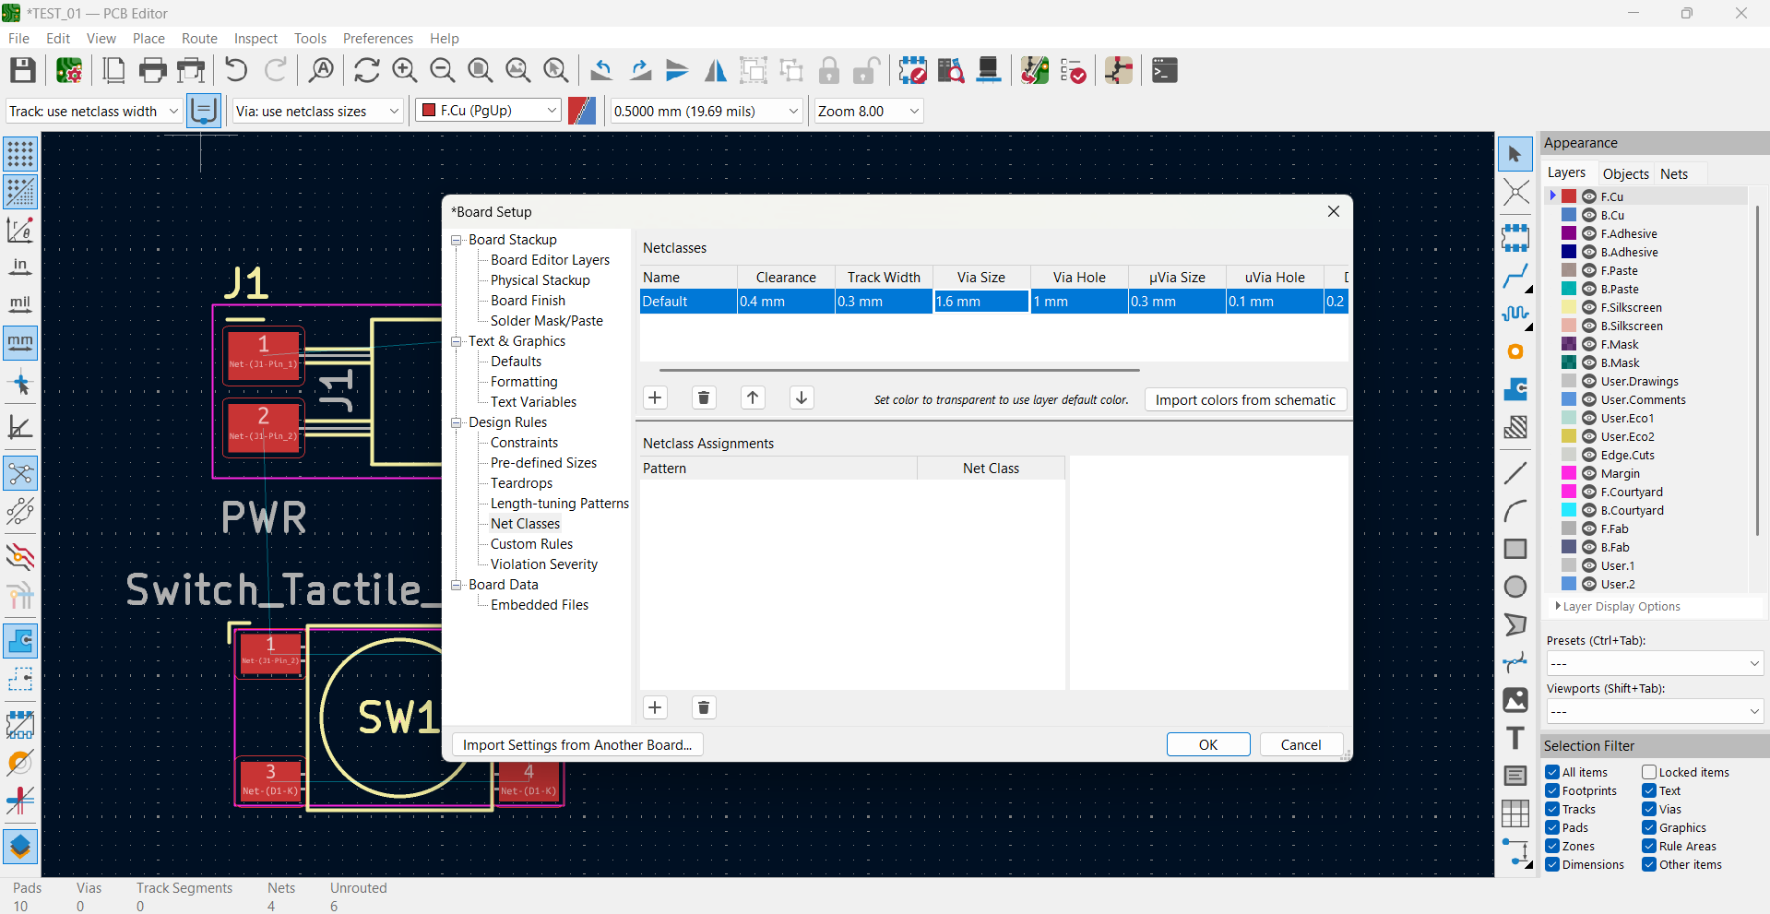Add a new netclass with the plus button
Image resolution: width=1770 pixels, height=914 pixels.
[x=655, y=398]
